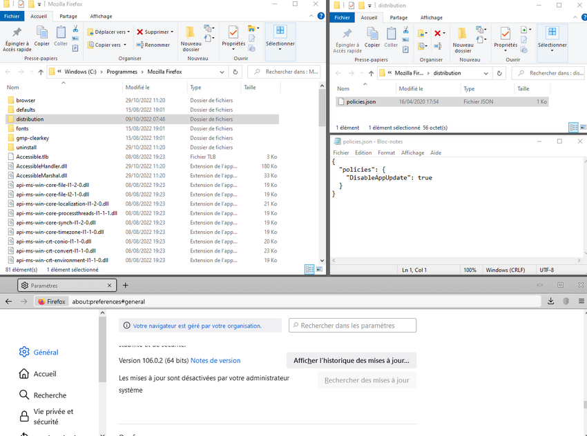Select the browser folder row
The width and height of the screenshot is (587, 436).
[x=142, y=100]
